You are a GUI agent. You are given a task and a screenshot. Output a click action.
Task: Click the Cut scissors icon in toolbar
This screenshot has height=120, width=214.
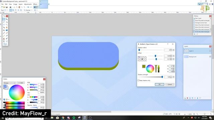tap(14, 7)
